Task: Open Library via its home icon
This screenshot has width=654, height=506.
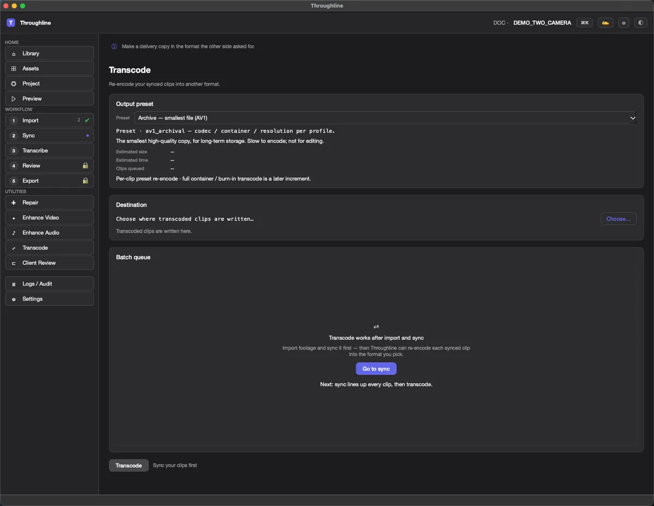Action: click(14, 53)
